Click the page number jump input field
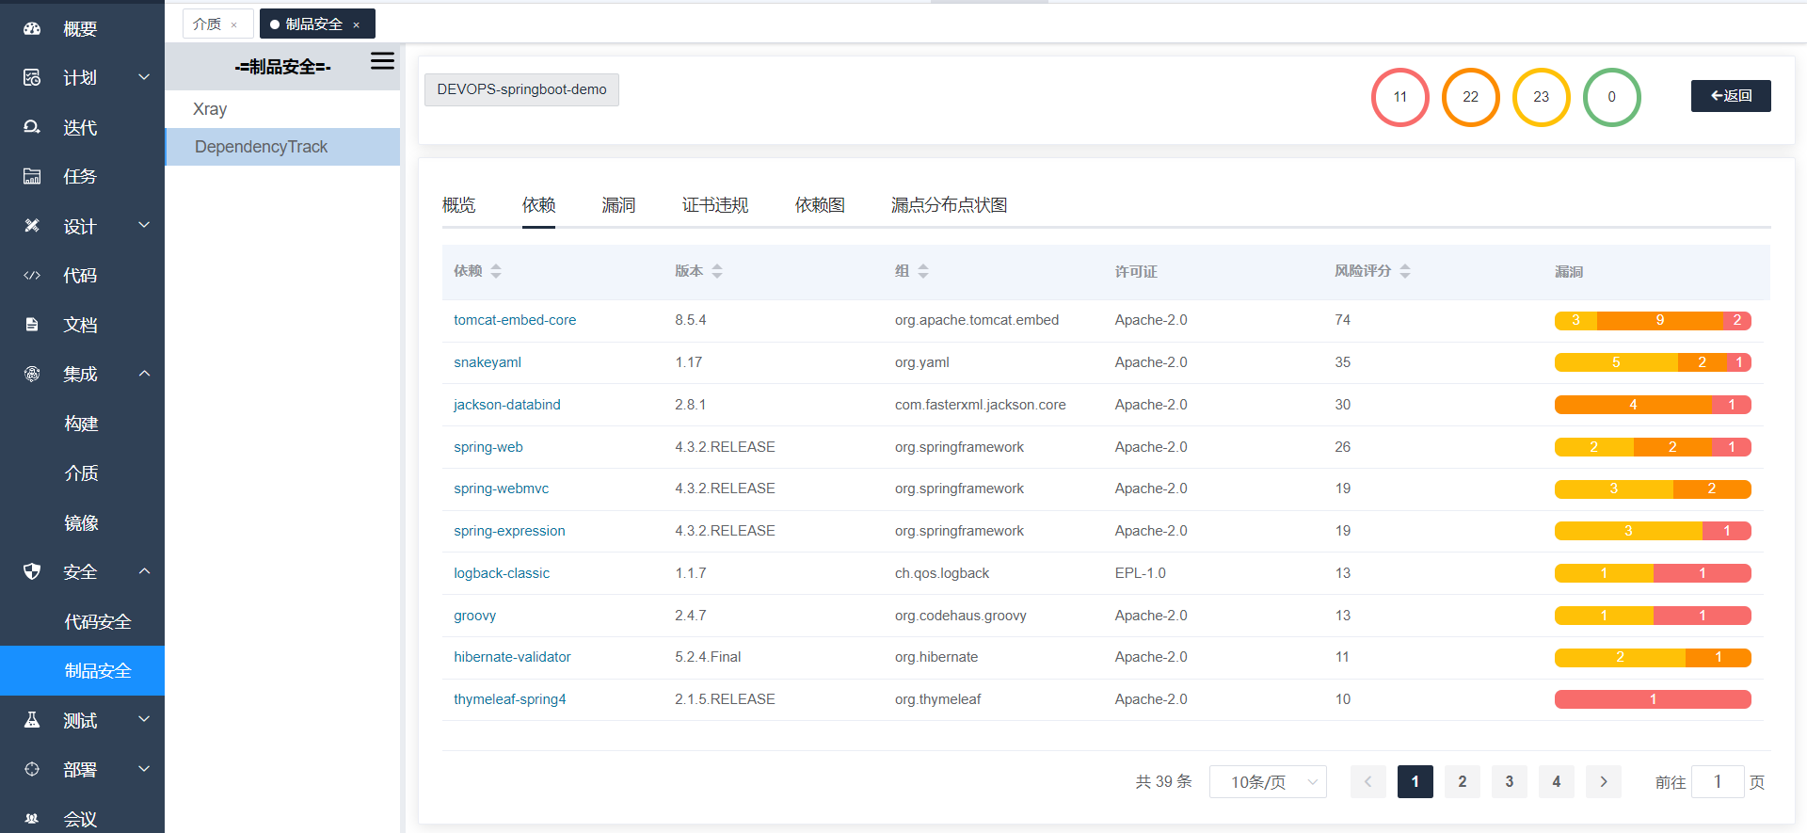 coord(1717,782)
